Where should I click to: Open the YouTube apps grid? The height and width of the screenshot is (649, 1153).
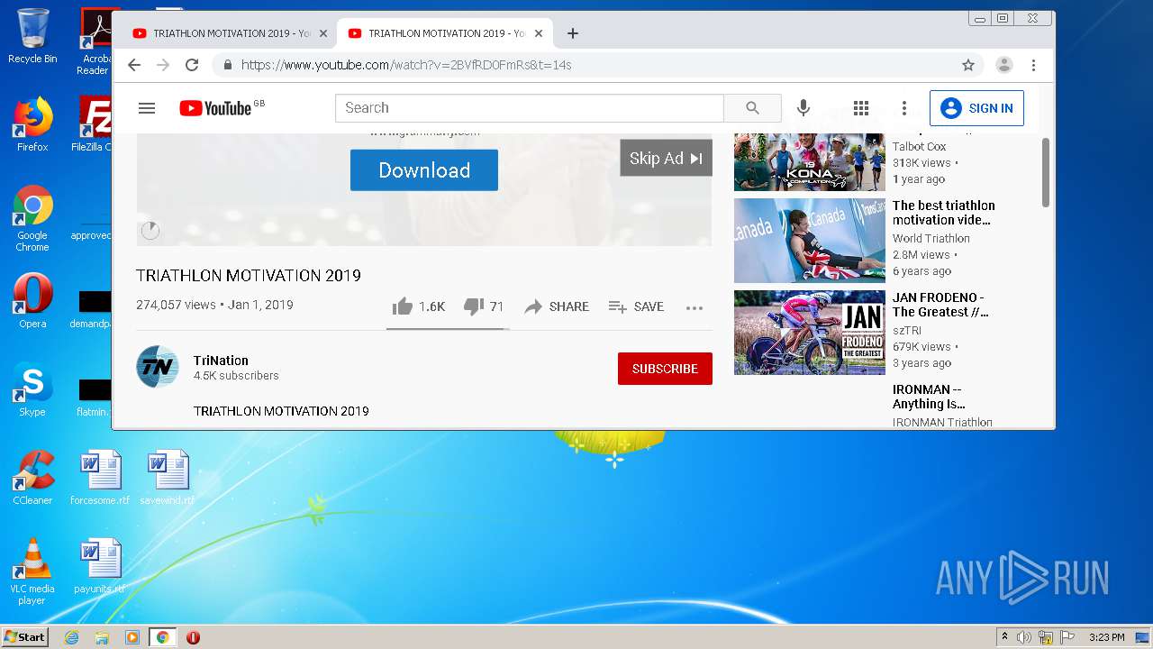tap(860, 108)
